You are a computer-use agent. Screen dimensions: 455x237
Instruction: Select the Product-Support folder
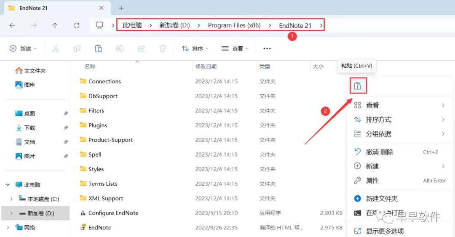click(106, 140)
